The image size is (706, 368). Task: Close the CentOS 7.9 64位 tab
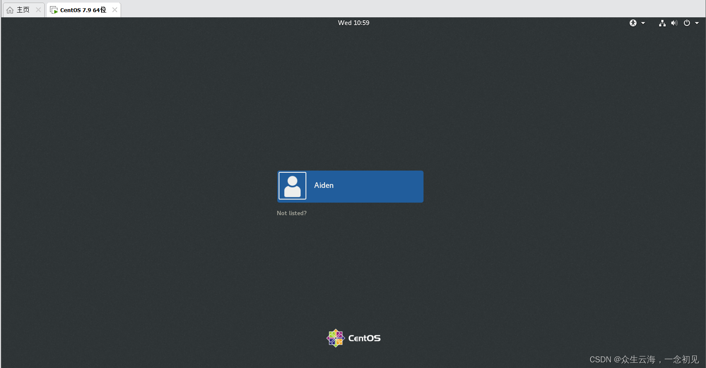coord(115,10)
